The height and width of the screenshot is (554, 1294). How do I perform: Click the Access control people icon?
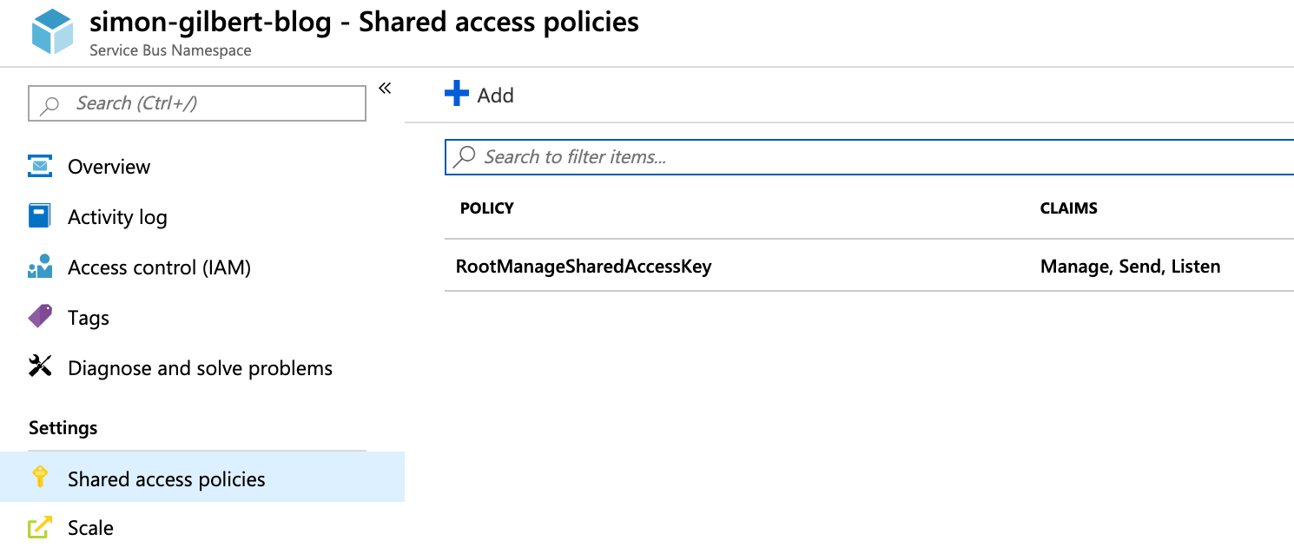(40, 267)
